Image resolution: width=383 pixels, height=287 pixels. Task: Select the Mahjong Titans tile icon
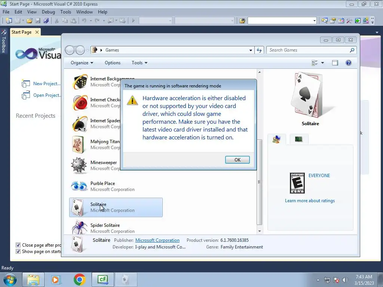pos(79,145)
